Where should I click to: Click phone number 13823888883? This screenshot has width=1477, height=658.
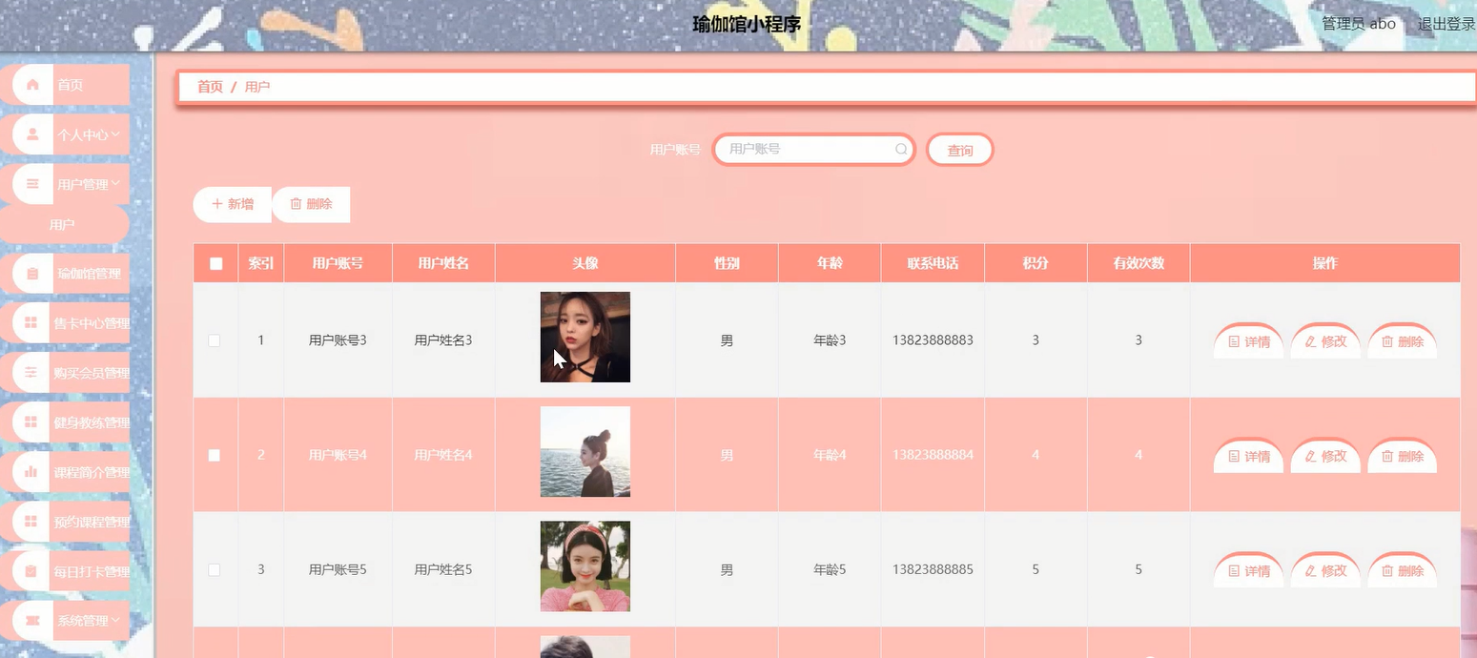pyautogui.click(x=933, y=340)
